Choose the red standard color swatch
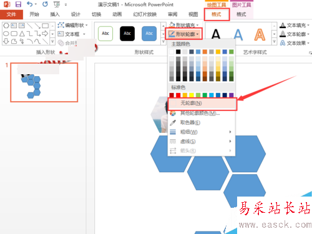This screenshot has height=234, width=312. 178,95
